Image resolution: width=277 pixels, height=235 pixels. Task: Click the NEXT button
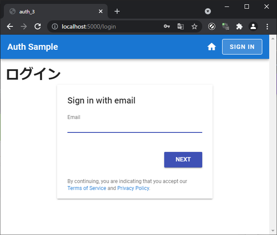pos(183,160)
